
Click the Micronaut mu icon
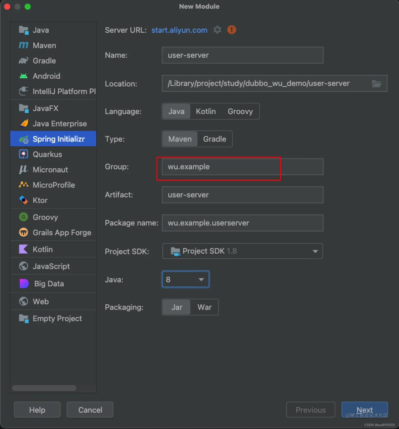click(23, 169)
